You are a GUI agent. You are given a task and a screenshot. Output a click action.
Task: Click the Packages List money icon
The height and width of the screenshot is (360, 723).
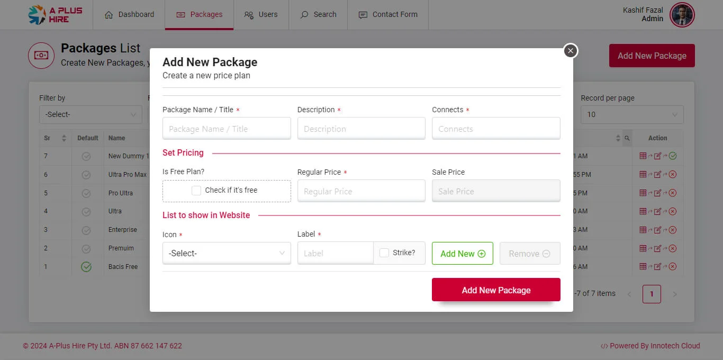click(x=41, y=56)
